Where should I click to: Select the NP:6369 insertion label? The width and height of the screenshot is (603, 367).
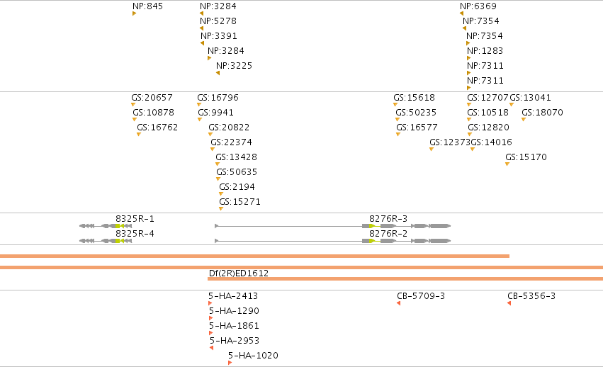pyautogui.click(x=478, y=6)
